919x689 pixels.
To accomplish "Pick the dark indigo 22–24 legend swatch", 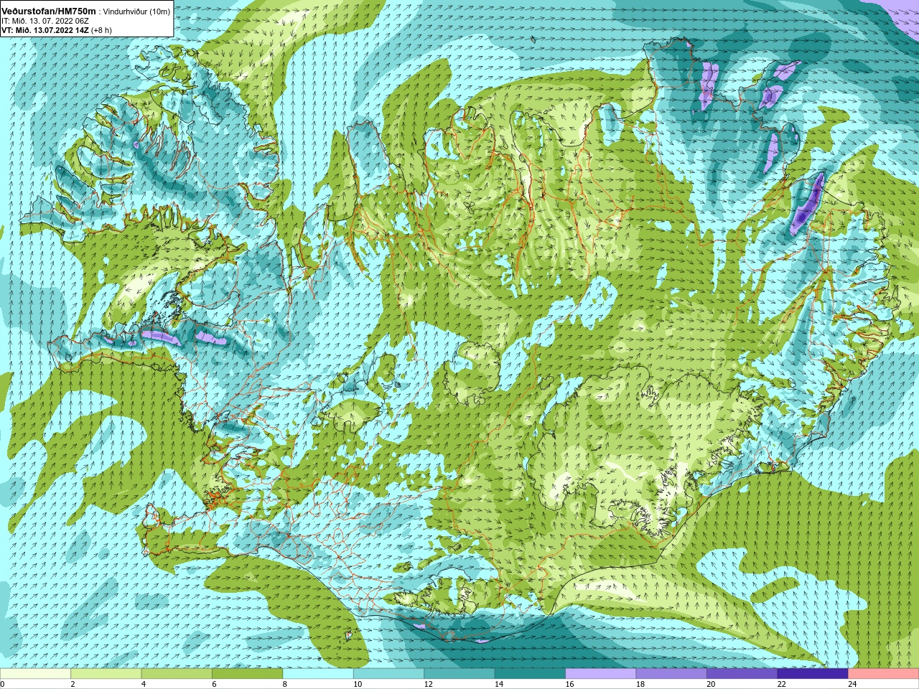I will (x=813, y=674).
